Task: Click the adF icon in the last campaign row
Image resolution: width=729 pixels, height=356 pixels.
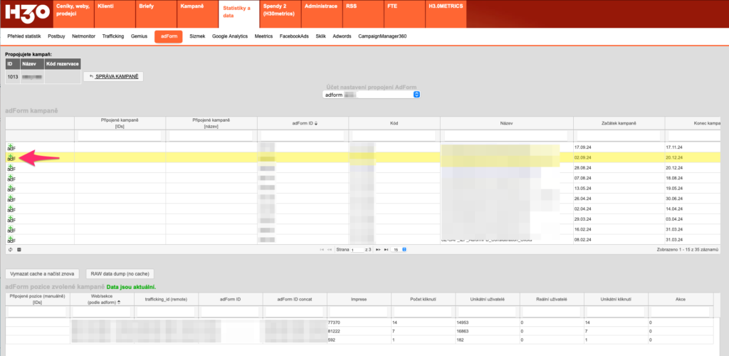Action: [x=11, y=240]
